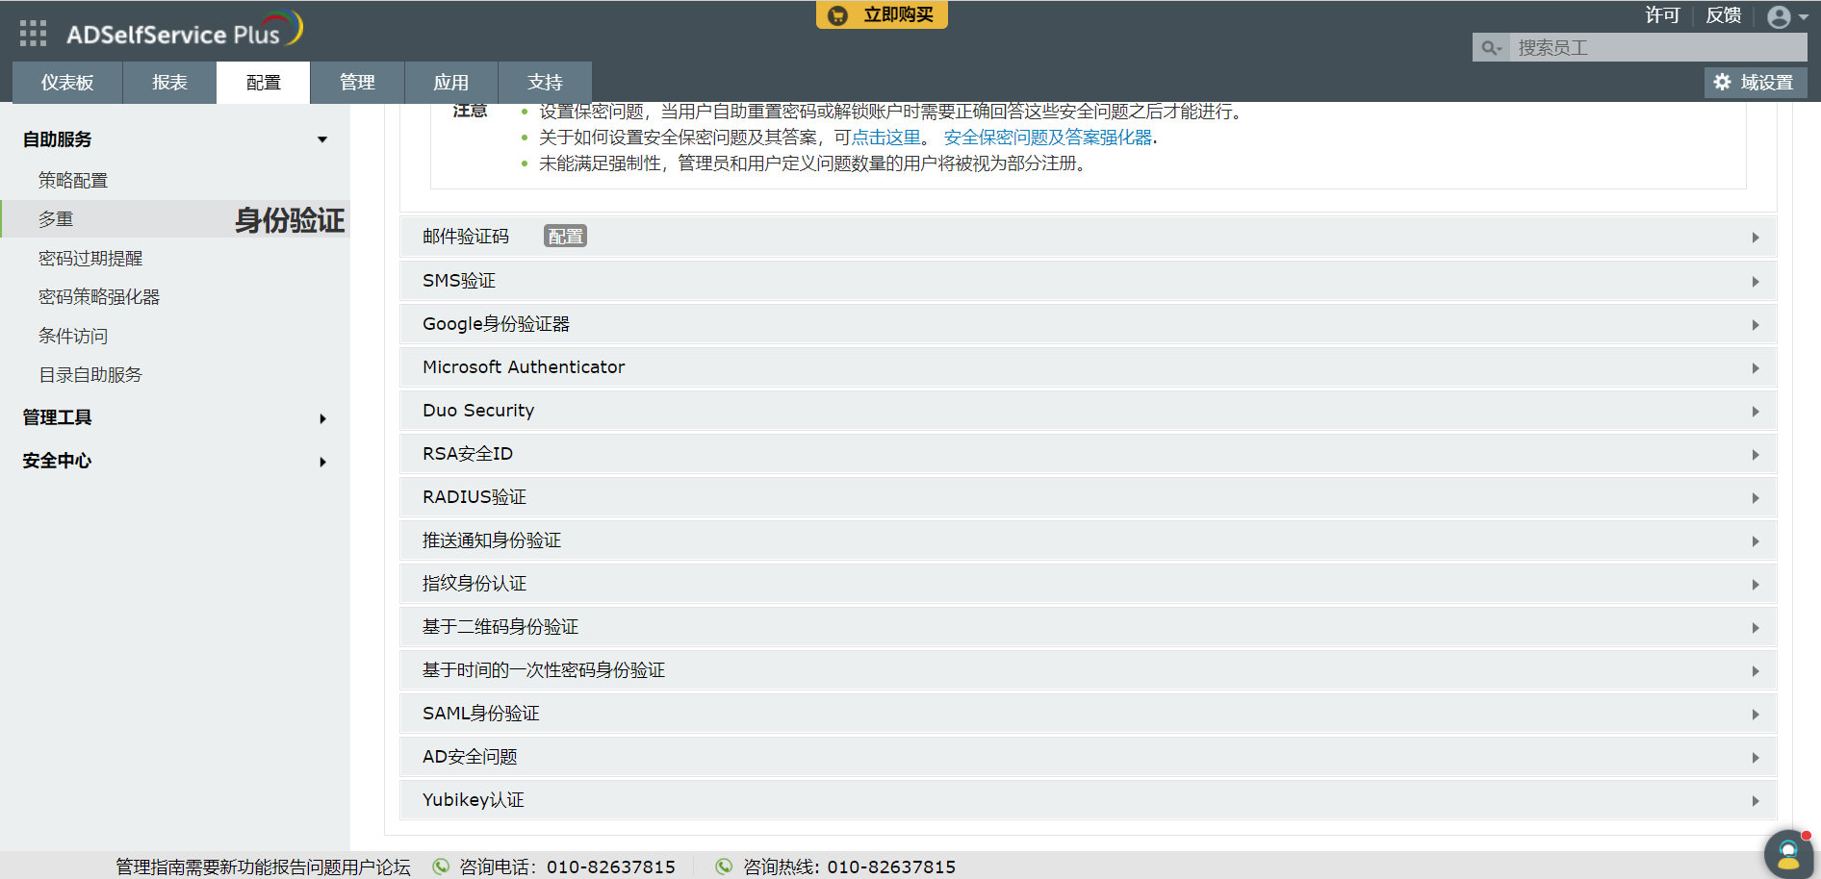Click the 配置 badge next to 邮件验证码
Viewport: 1821px width, 879px height.
pos(565,237)
